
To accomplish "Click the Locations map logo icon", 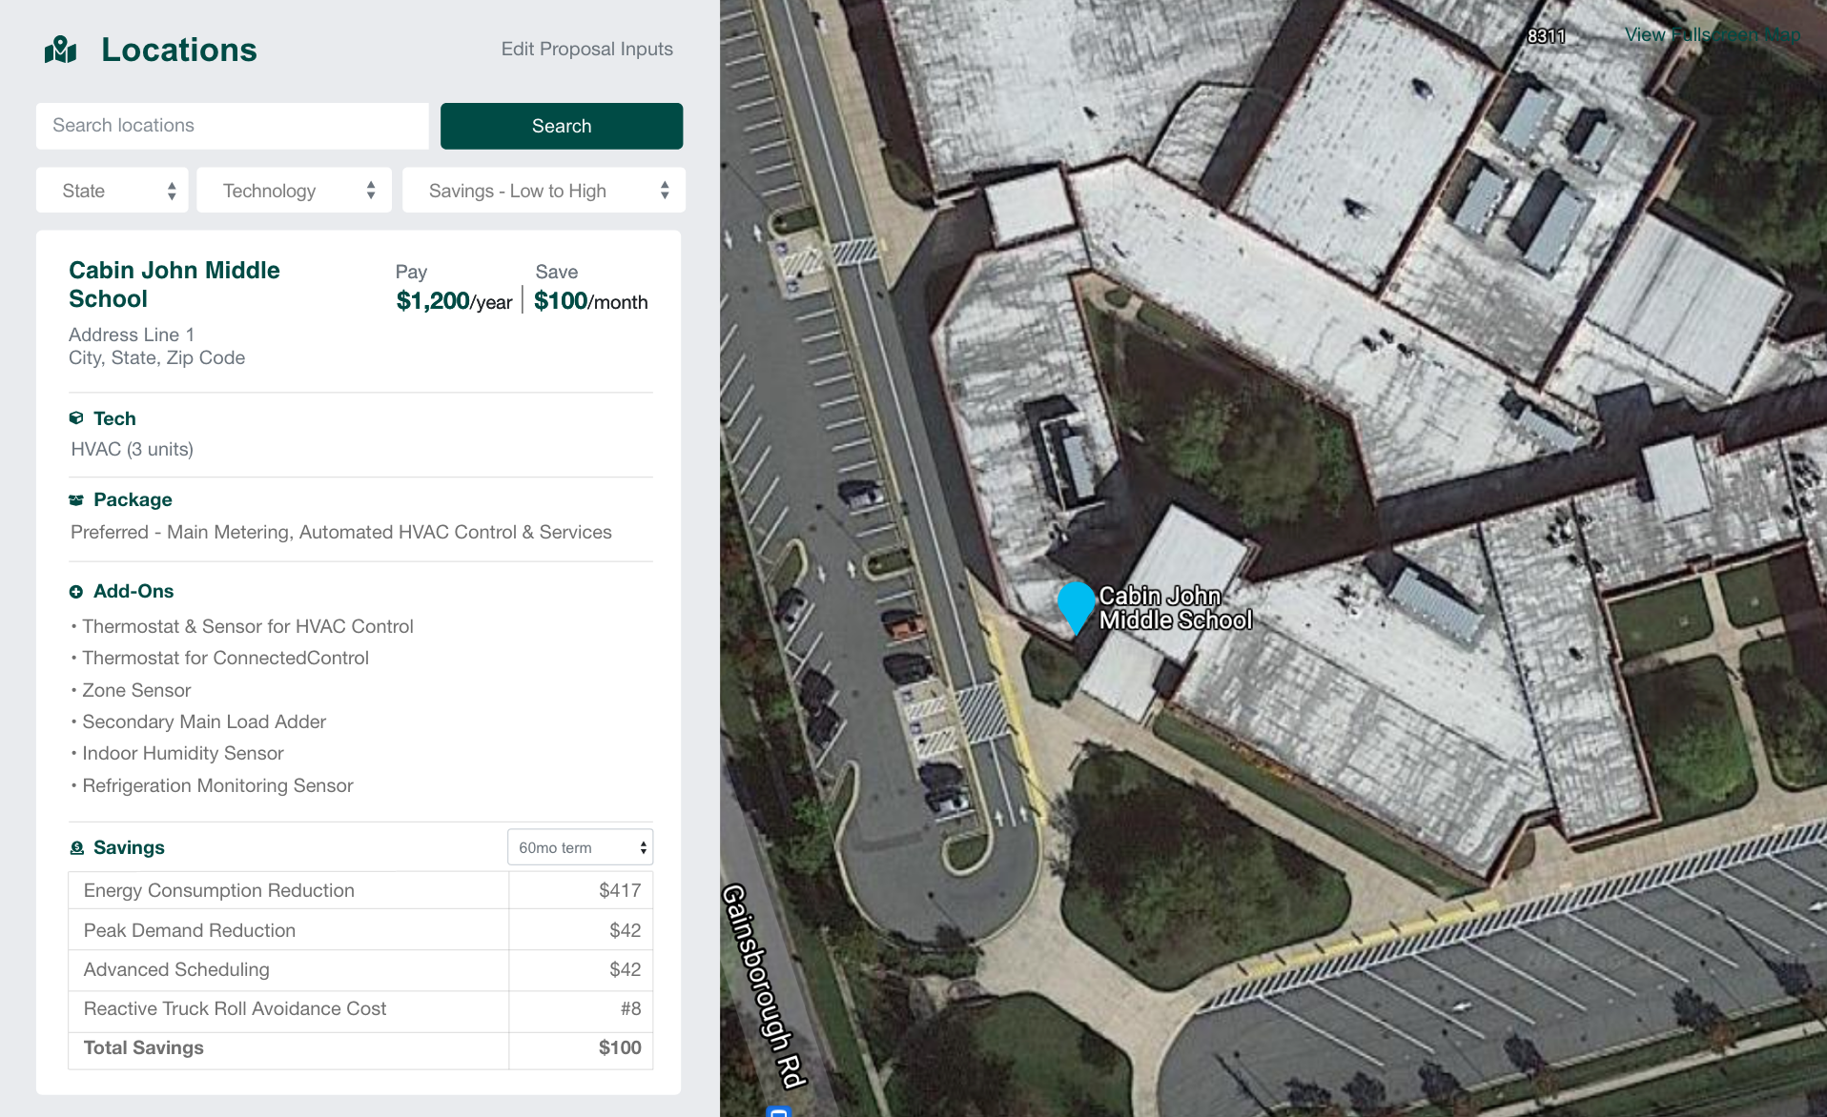I will click(x=60, y=50).
